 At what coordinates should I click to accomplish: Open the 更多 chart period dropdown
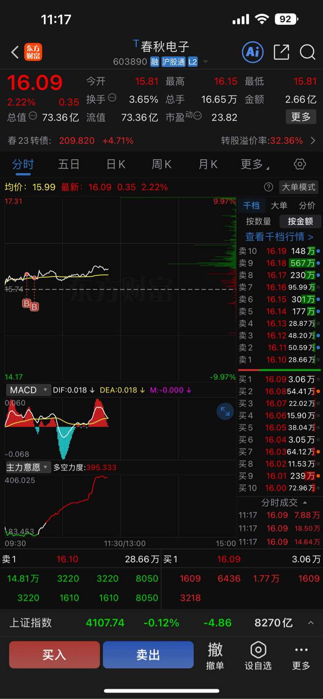click(255, 164)
